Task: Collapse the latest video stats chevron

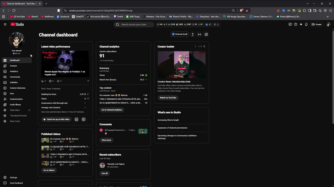Action: (88, 81)
